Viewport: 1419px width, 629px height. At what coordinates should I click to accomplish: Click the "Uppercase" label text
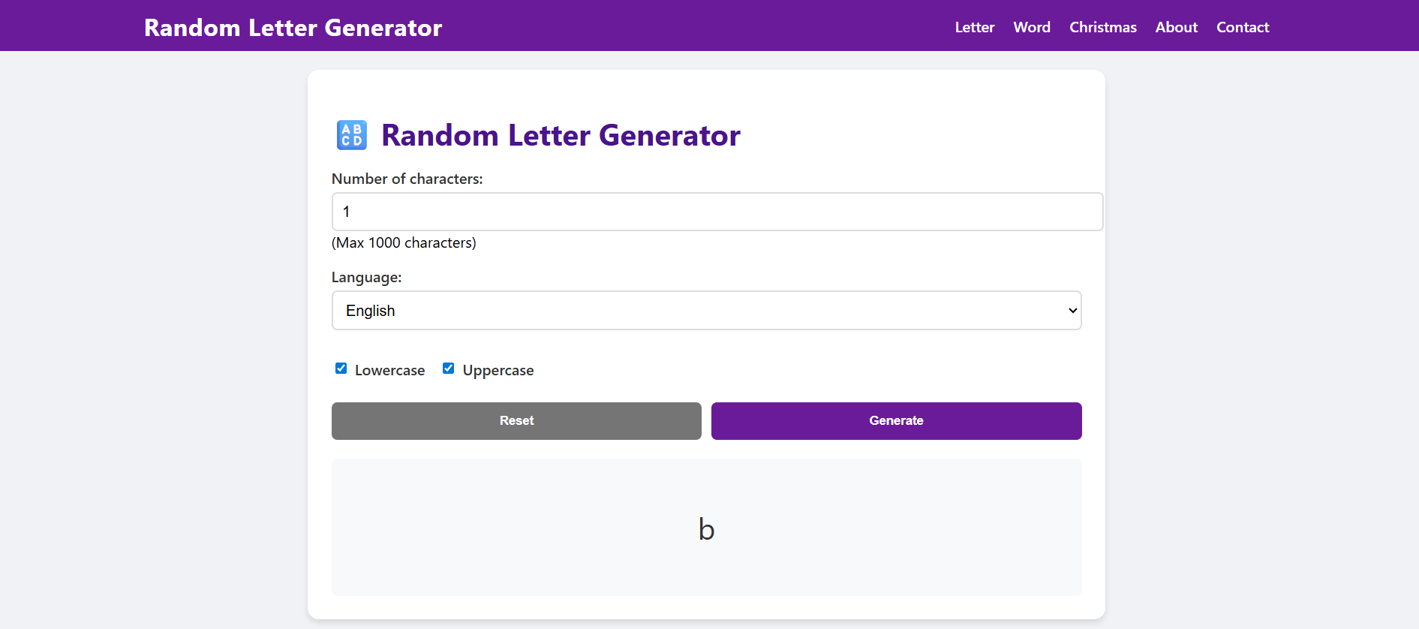click(x=498, y=371)
